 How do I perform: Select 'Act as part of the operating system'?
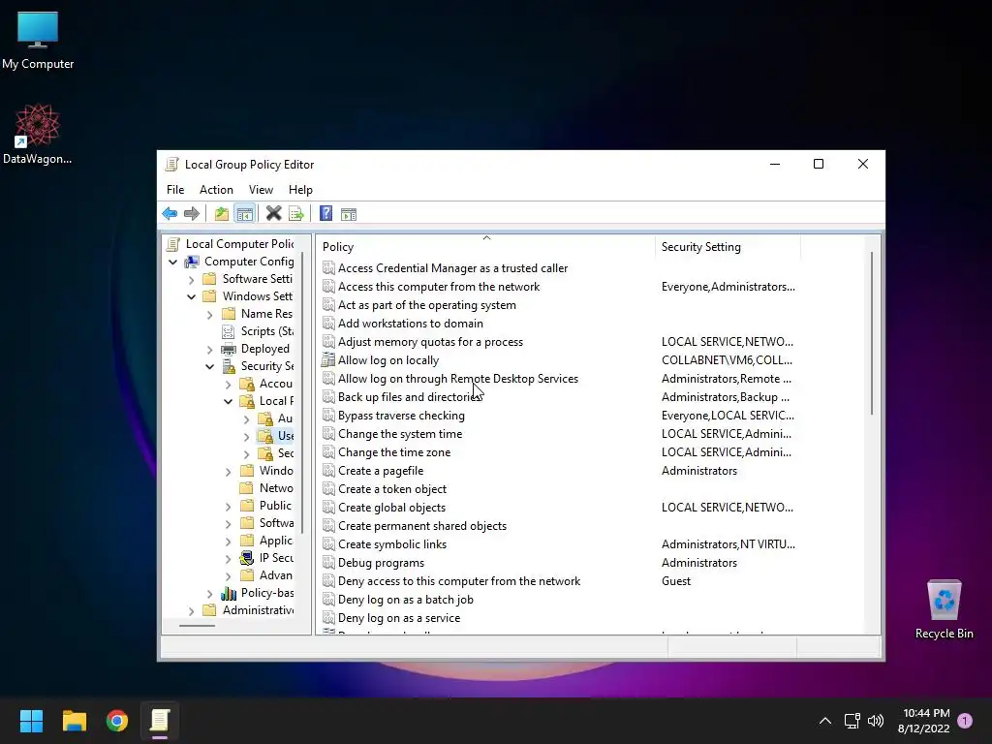[x=427, y=305]
